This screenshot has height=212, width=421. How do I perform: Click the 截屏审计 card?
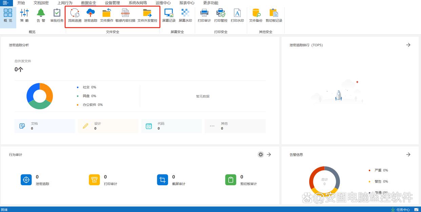(x=162, y=180)
